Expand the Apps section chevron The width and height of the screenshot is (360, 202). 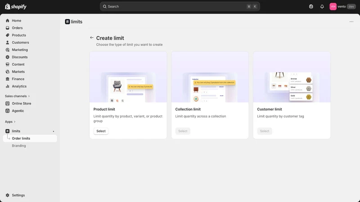tap(15, 122)
